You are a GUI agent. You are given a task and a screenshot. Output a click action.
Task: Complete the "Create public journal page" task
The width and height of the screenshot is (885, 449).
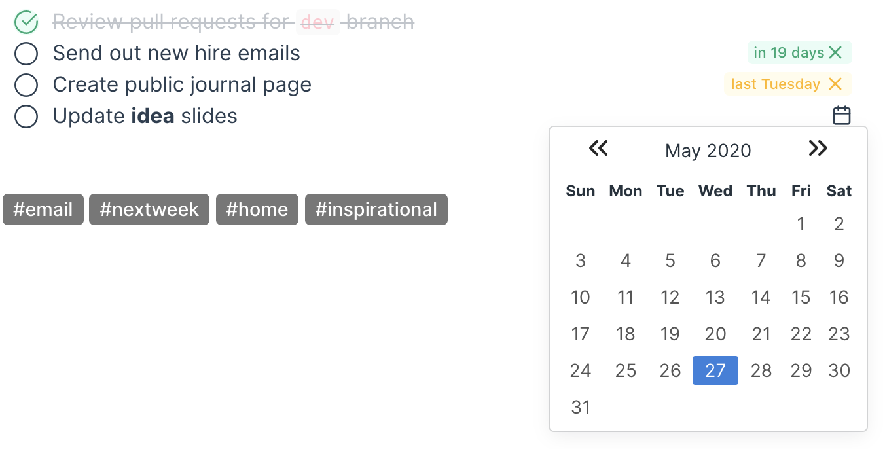click(x=26, y=85)
